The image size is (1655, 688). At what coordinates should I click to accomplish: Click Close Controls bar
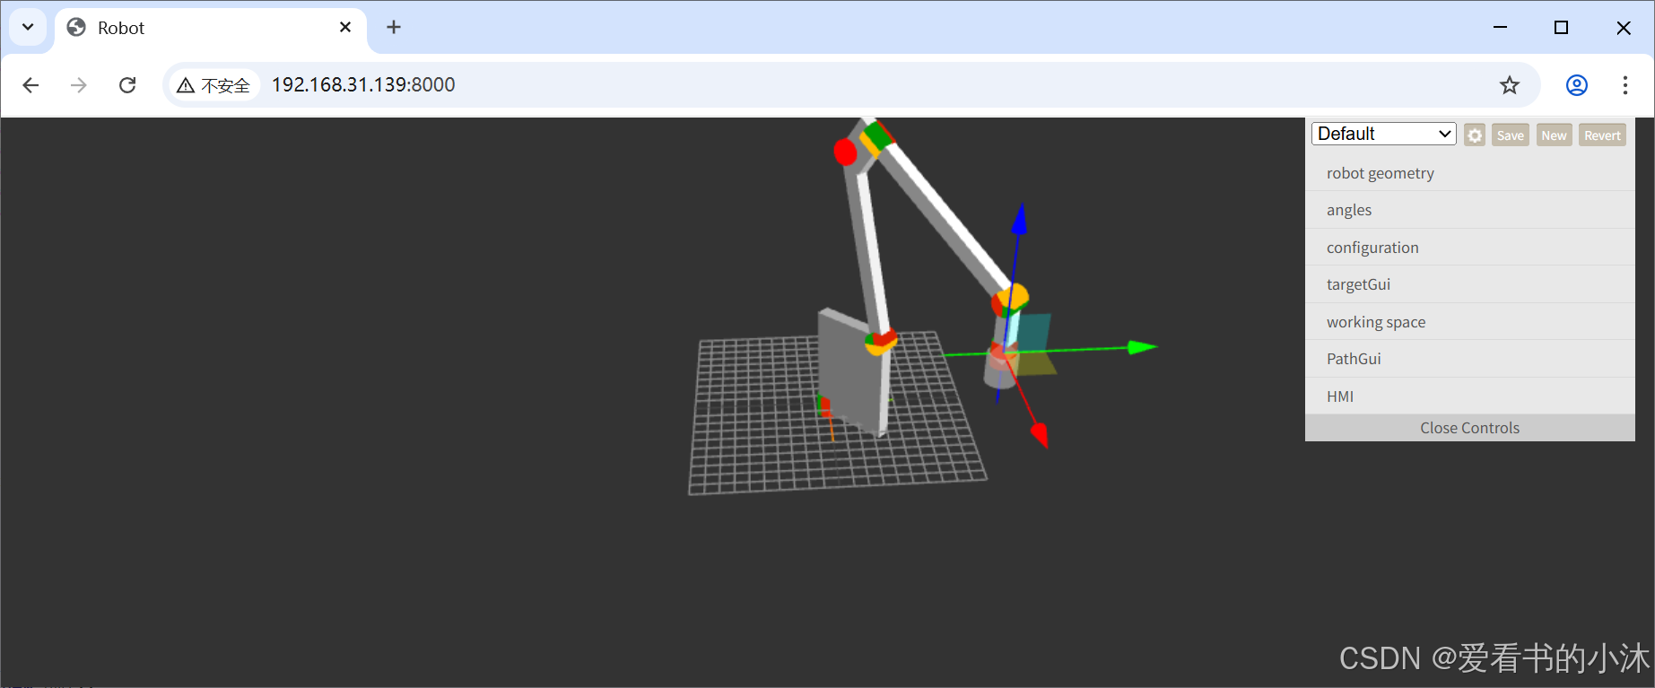click(1470, 428)
